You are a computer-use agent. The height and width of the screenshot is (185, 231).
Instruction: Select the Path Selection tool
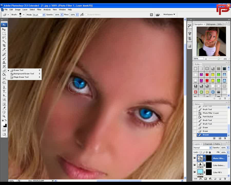click(4, 95)
